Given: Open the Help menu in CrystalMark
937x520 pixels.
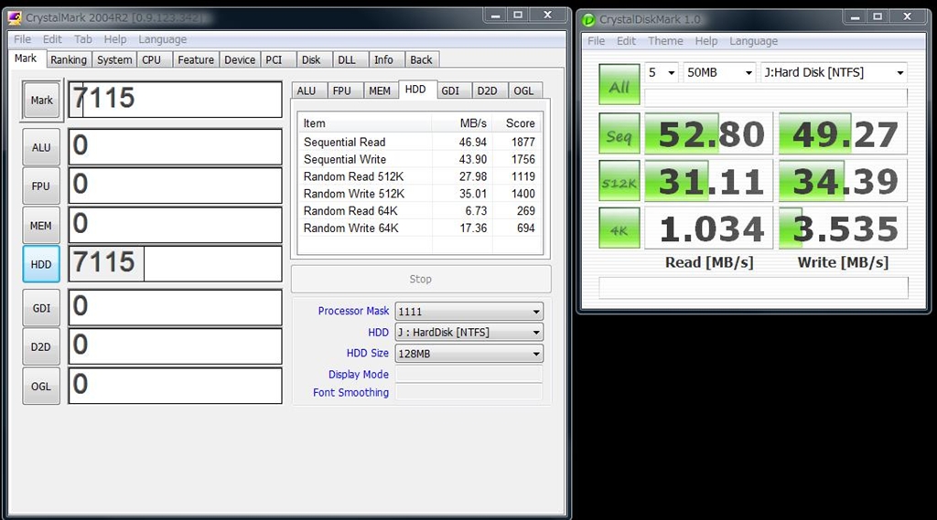Looking at the screenshot, I should (x=114, y=39).
